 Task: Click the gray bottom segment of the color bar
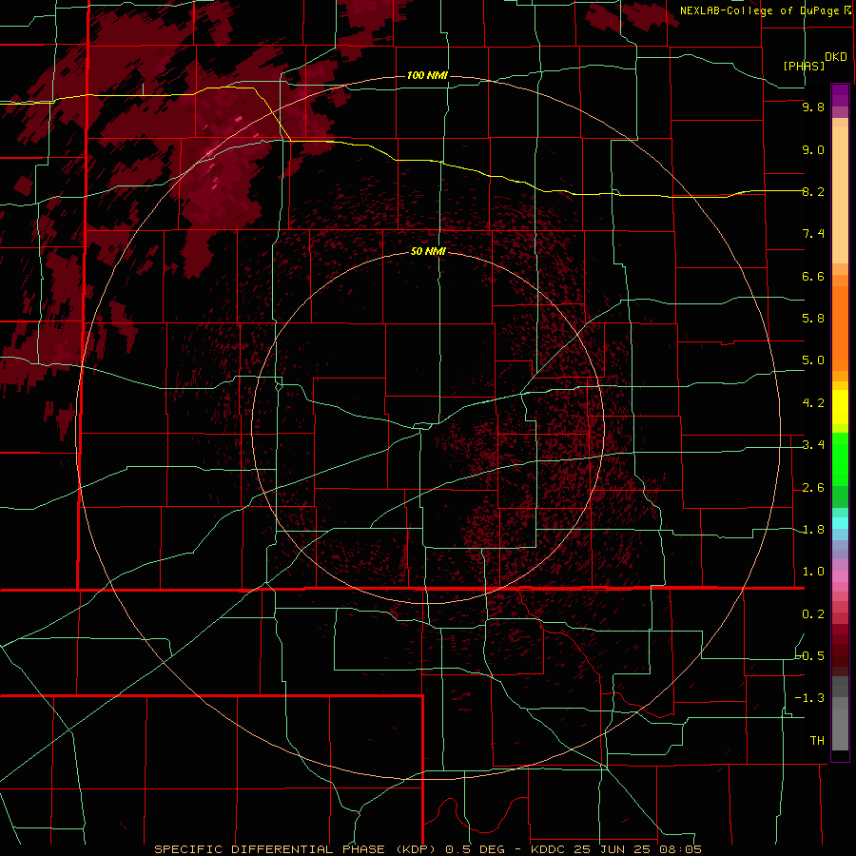click(840, 726)
